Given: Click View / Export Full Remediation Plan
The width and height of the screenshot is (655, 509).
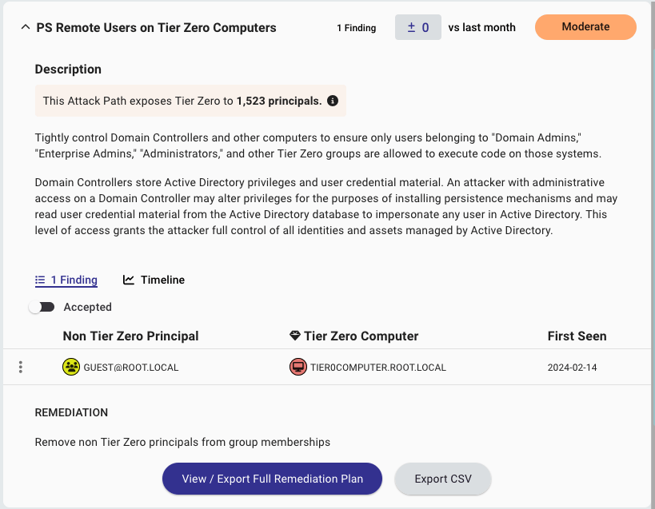Looking at the screenshot, I should 272,479.
